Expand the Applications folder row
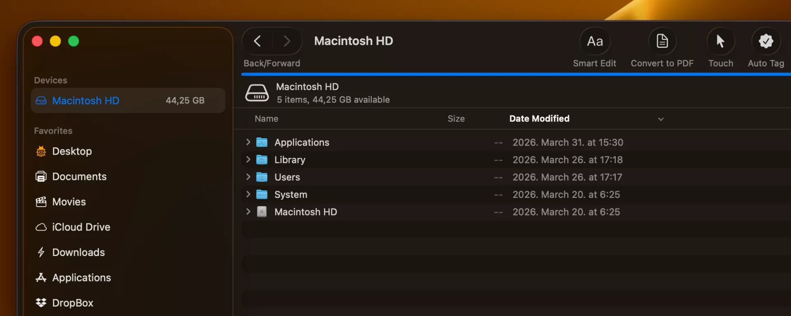791x316 pixels. pos(248,142)
